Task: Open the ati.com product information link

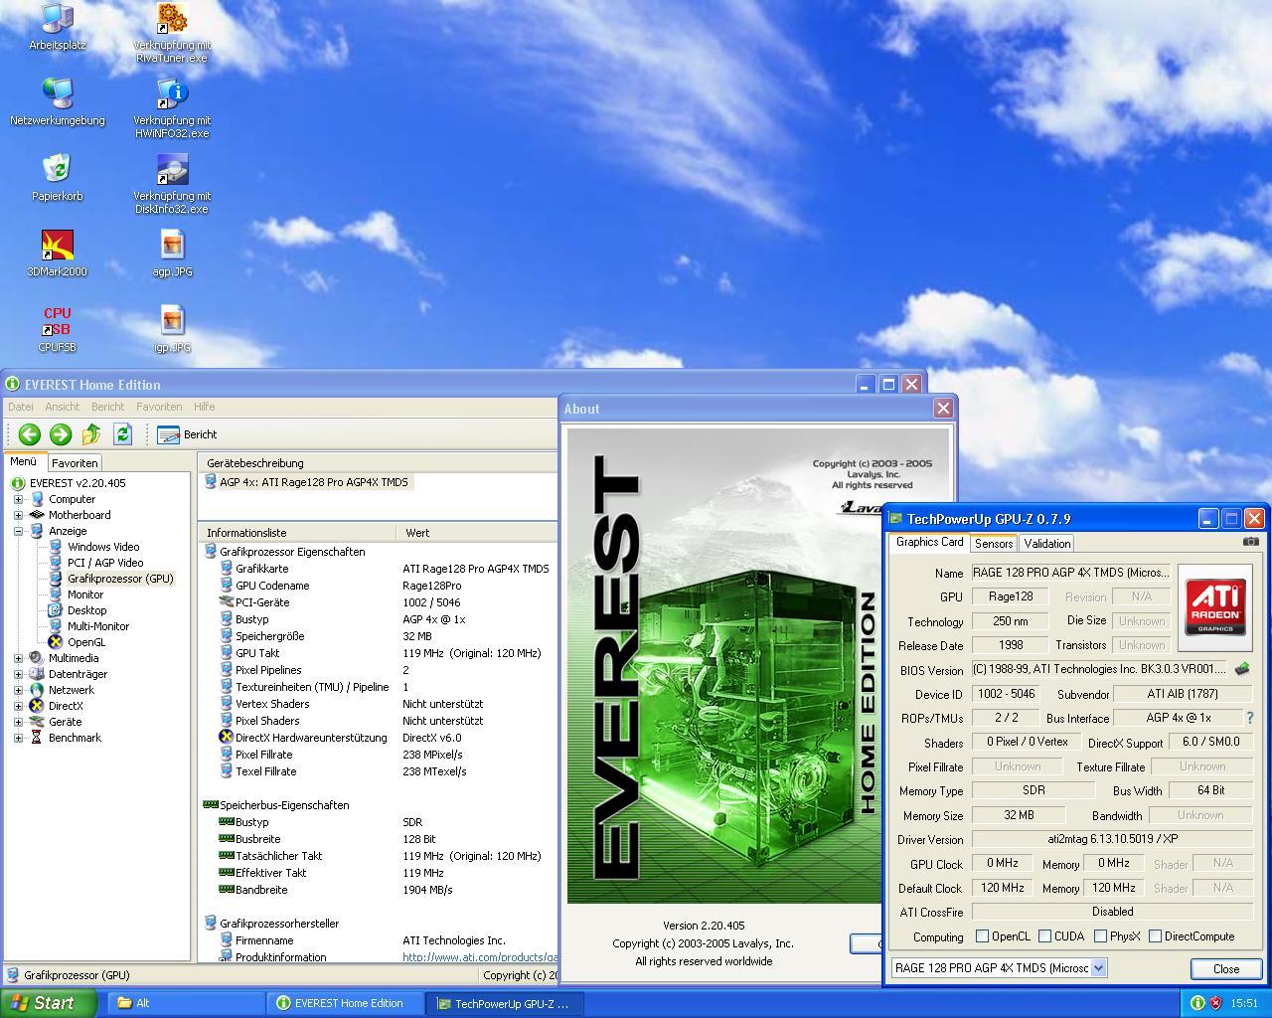Action: (479, 957)
